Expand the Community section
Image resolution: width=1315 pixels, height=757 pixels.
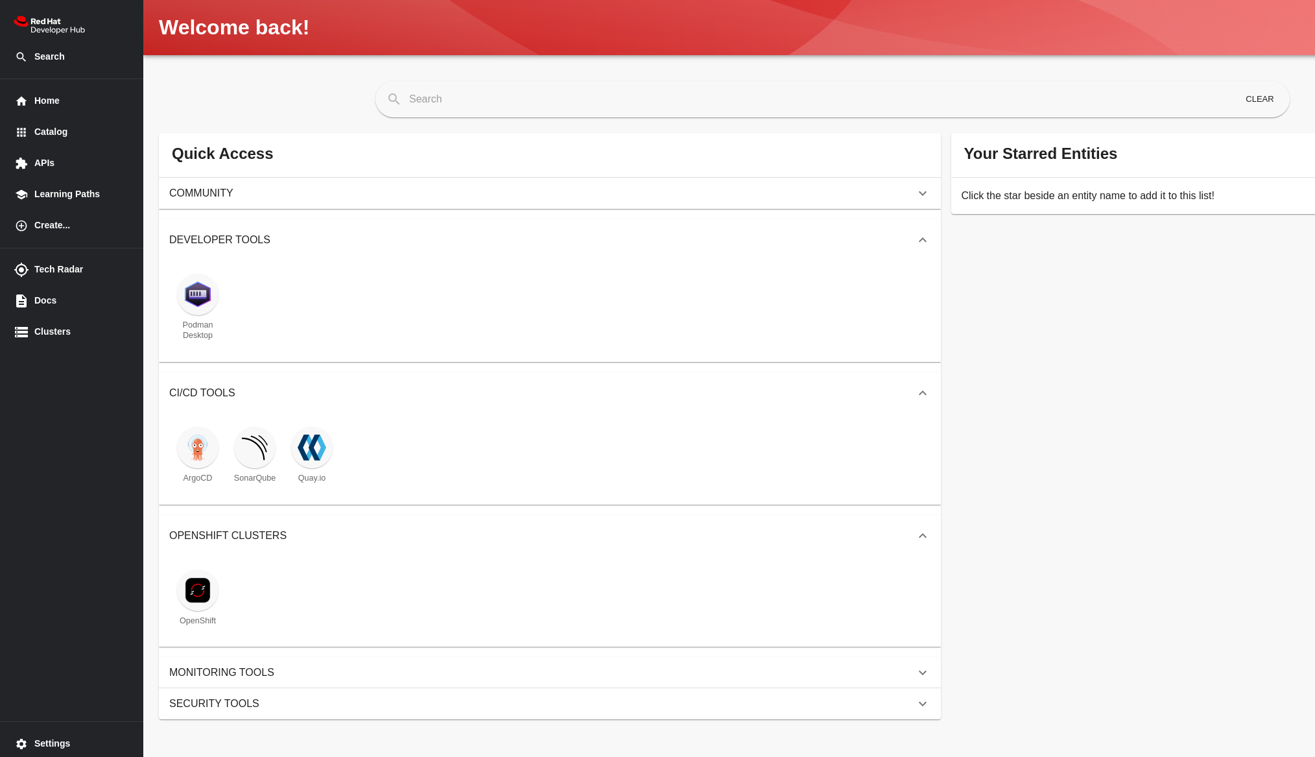922,193
